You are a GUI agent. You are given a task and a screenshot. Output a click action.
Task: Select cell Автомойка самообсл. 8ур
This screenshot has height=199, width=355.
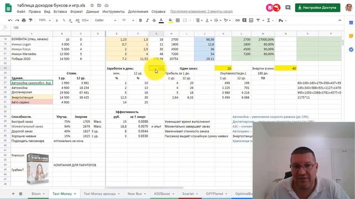click(x=32, y=83)
